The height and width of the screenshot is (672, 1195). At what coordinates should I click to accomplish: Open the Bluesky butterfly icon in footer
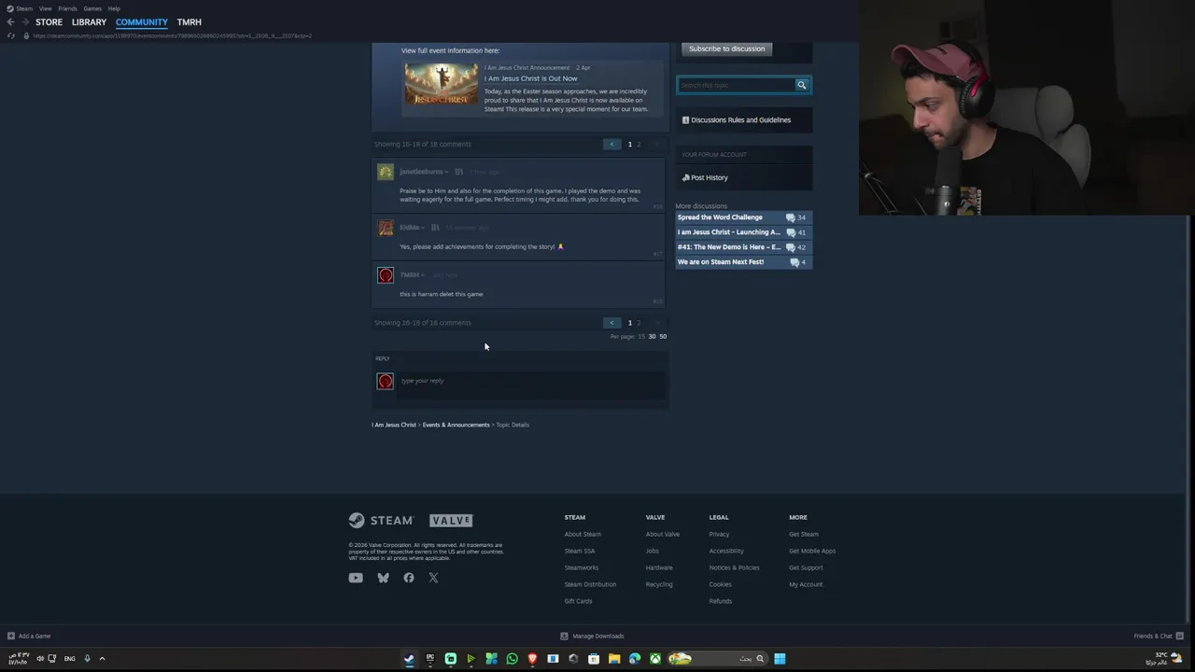383,578
